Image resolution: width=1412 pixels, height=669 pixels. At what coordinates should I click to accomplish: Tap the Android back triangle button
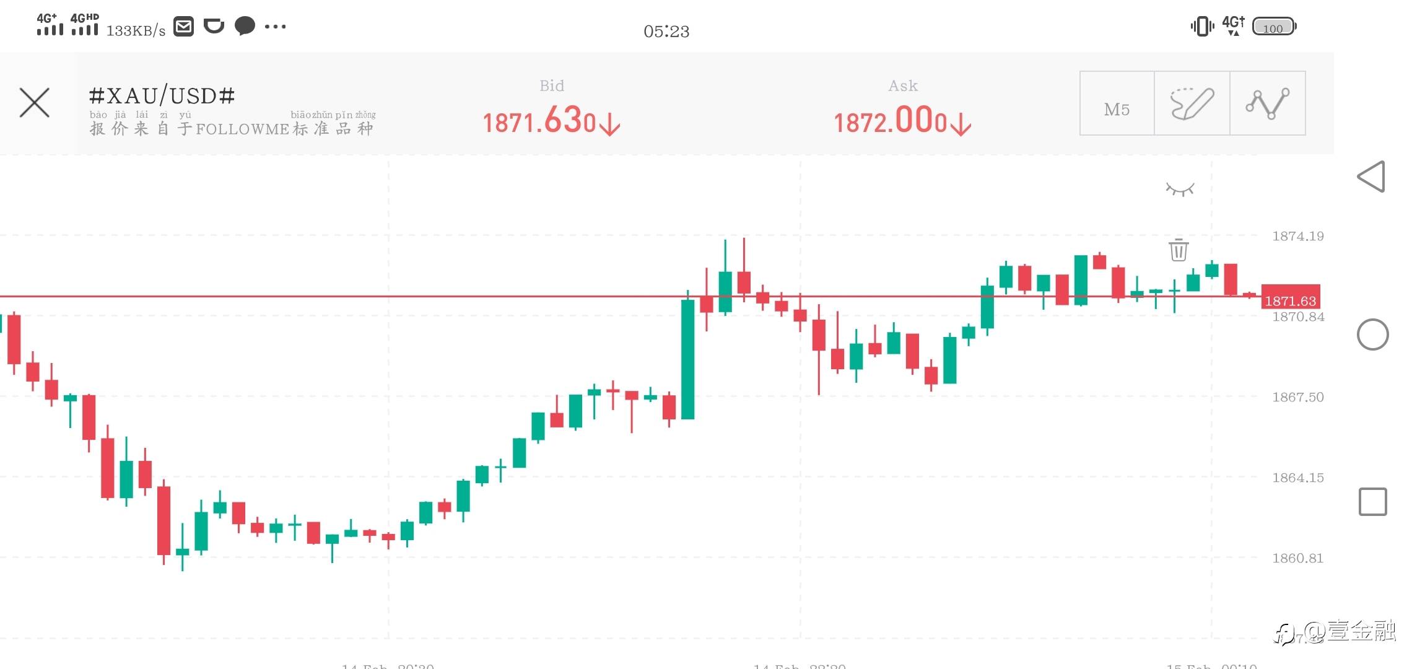[1372, 177]
